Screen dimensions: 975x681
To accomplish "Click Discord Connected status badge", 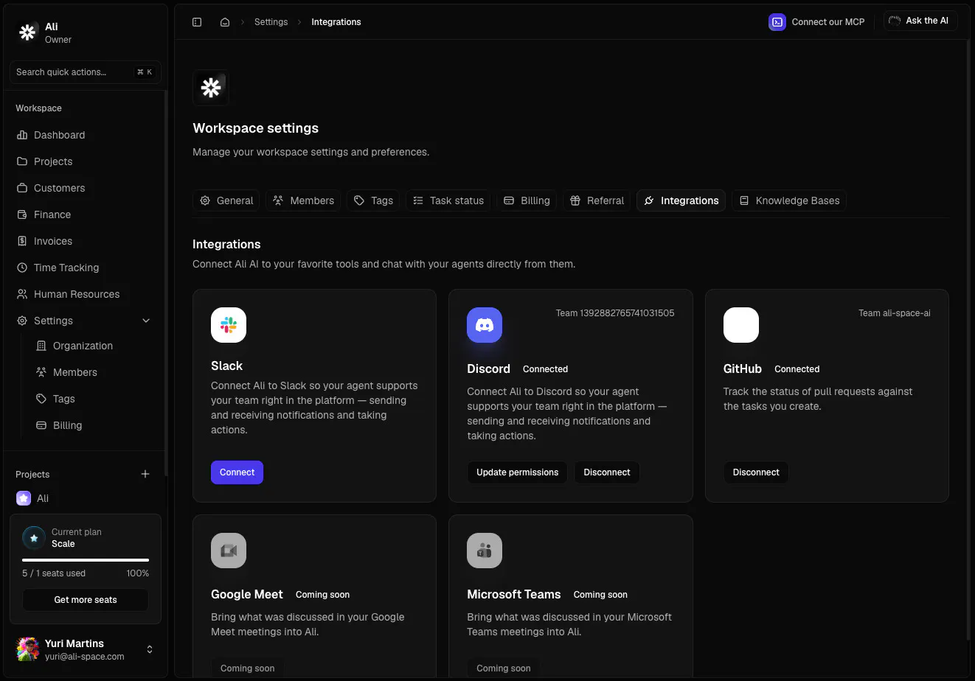I will tap(545, 369).
